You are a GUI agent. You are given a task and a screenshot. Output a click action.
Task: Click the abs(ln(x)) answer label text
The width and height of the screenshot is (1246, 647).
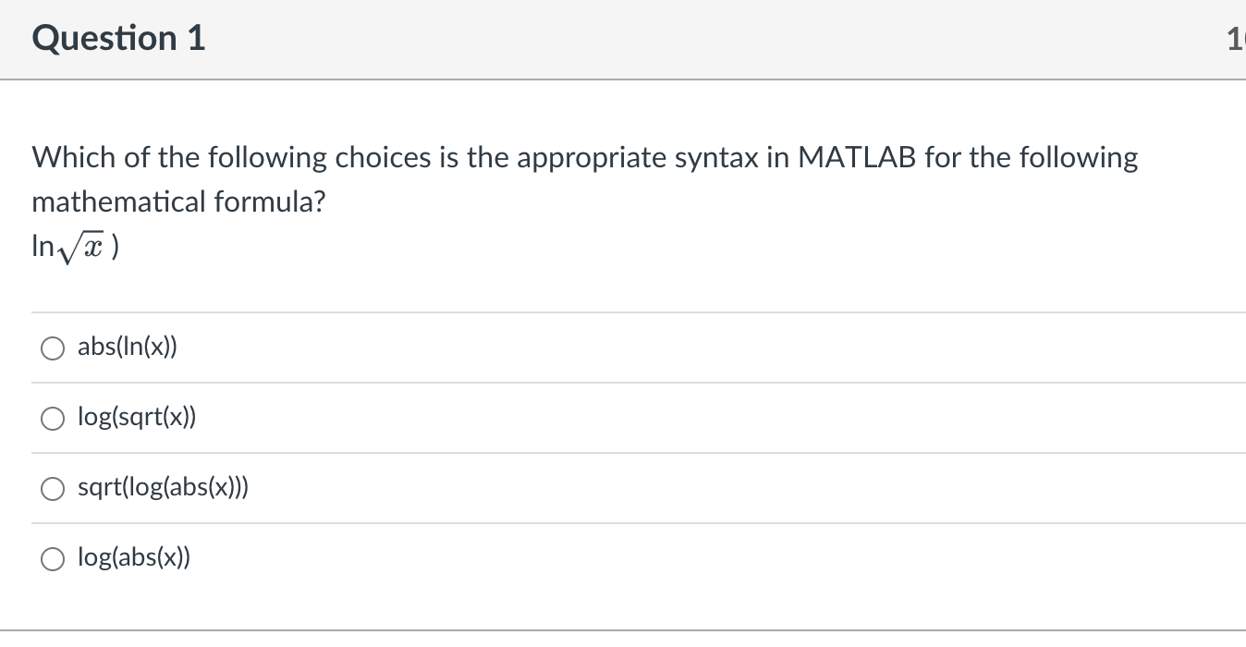pos(128,348)
